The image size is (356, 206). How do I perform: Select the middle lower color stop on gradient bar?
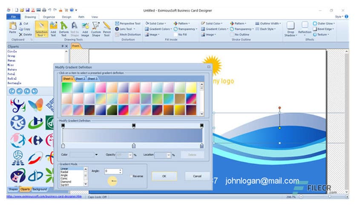134,146
